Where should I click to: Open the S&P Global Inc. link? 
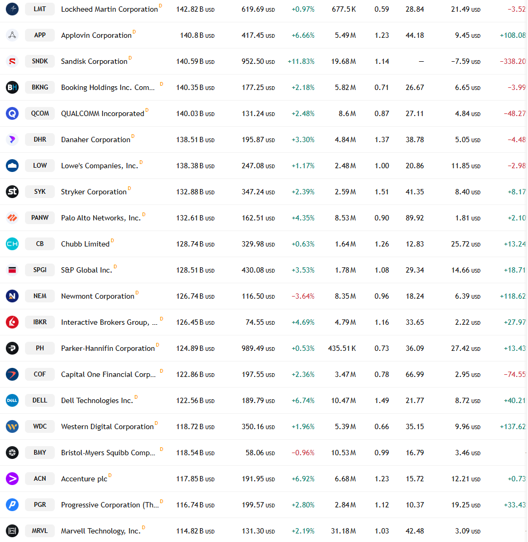click(x=87, y=270)
